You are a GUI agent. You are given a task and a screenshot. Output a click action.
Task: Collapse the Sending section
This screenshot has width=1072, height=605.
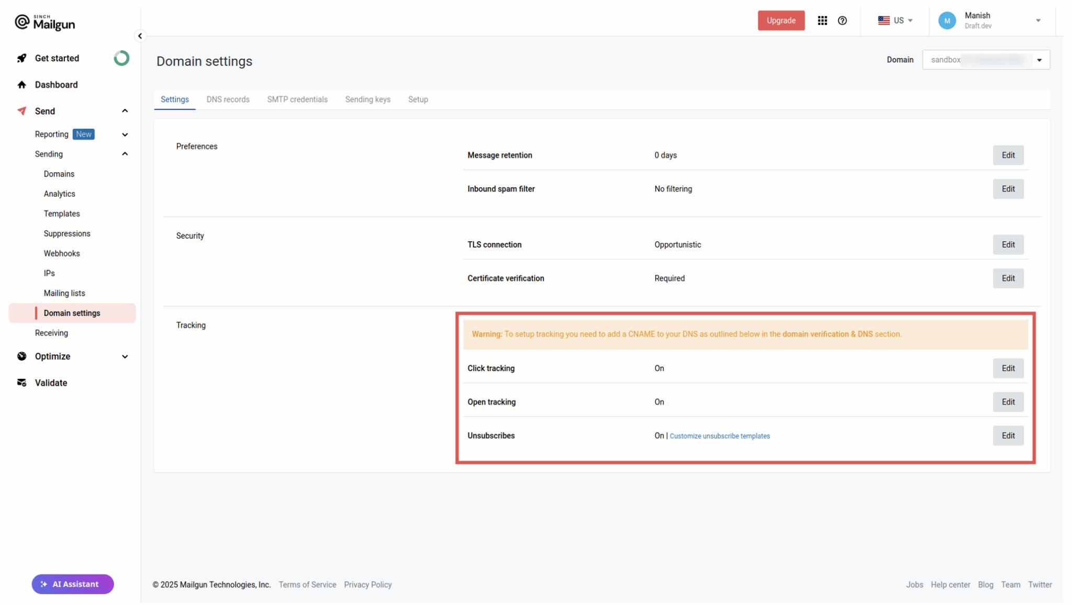(125, 153)
